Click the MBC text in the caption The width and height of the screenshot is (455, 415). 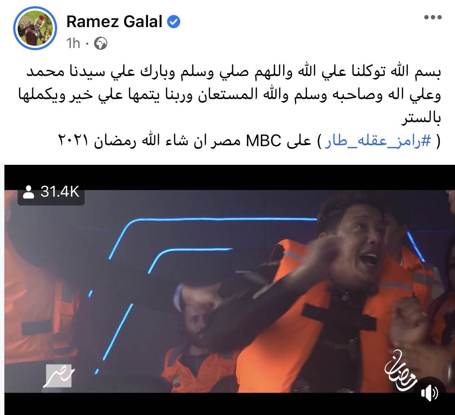tap(264, 141)
